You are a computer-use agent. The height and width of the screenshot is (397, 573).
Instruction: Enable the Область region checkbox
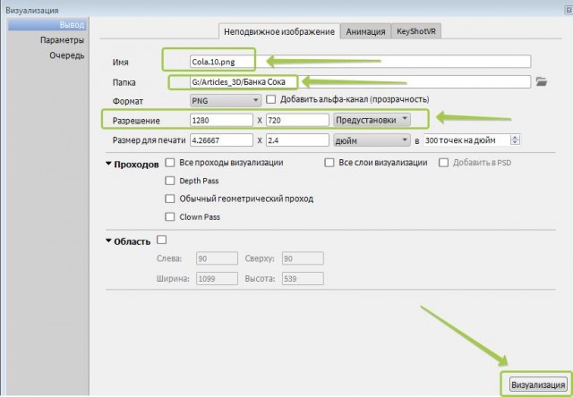(x=162, y=241)
